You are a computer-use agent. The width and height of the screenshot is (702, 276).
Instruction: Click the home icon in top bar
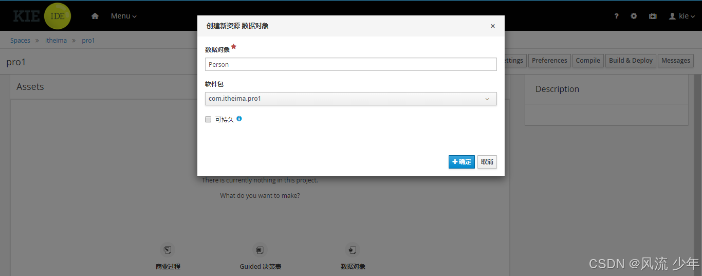click(95, 16)
